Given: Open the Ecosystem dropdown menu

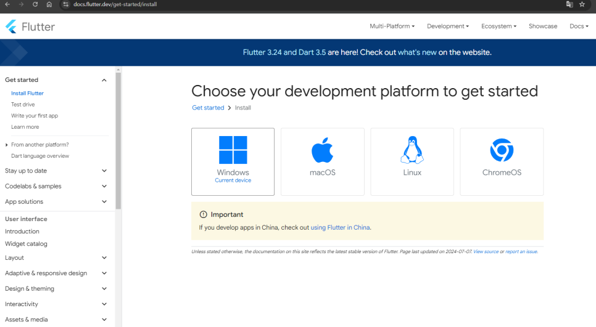Looking at the screenshot, I should click(x=499, y=26).
